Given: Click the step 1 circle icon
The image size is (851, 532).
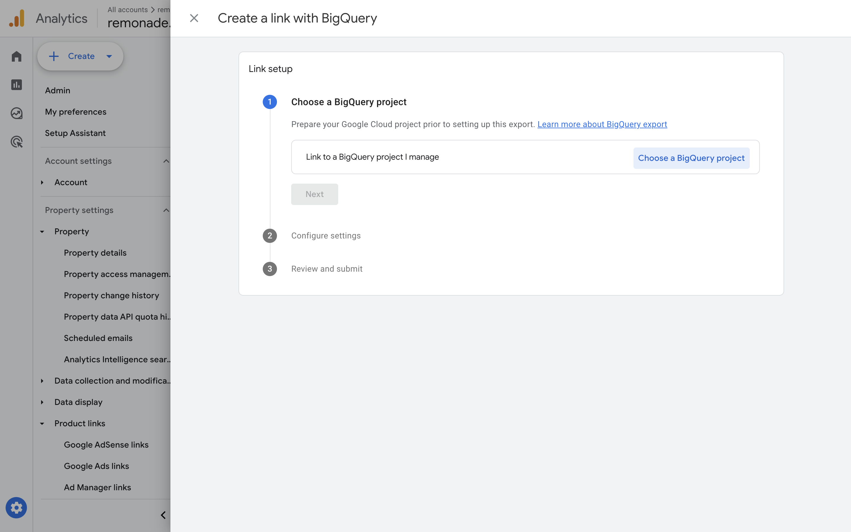Looking at the screenshot, I should click(x=270, y=102).
